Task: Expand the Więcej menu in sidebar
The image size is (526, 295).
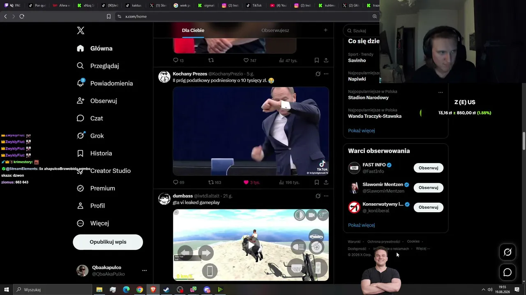Action: pyautogui.click(x=93, y=223)
